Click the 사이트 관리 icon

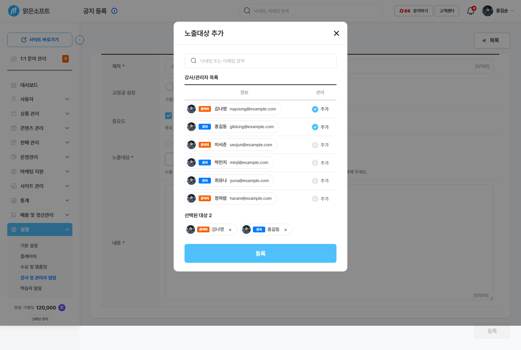click(x=14, y=186)
